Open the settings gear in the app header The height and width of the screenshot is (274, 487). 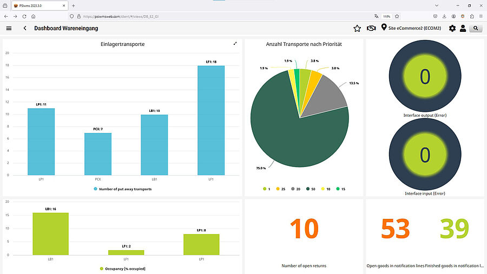(x=452, y=28)
